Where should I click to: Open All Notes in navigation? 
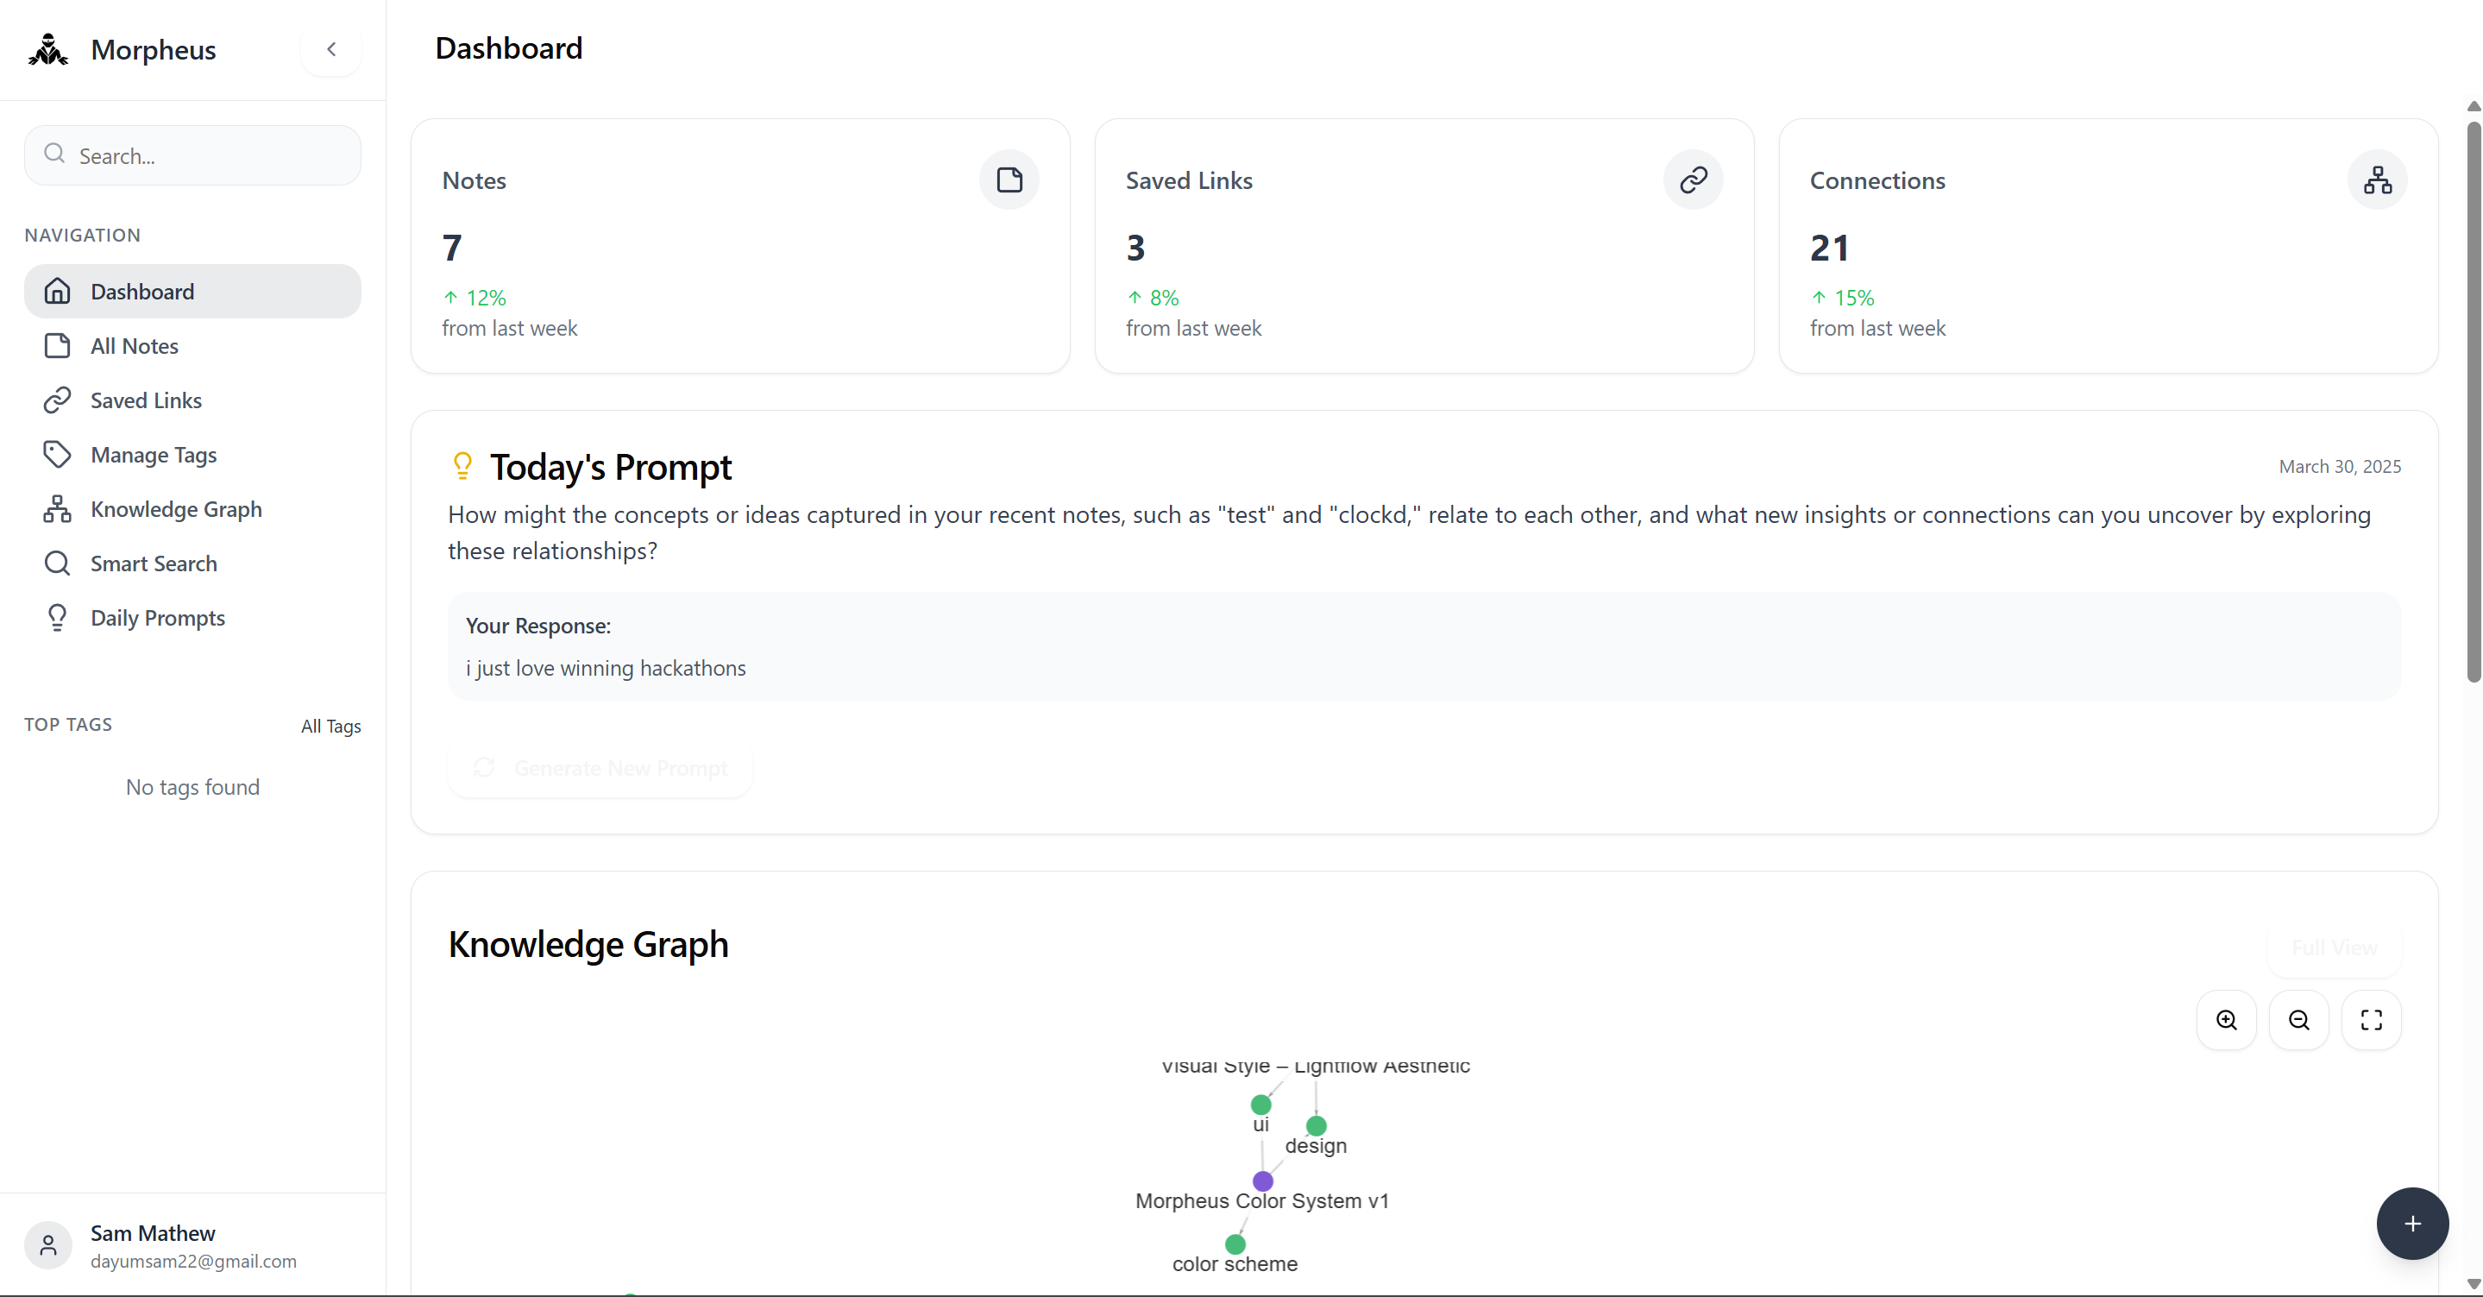pos(134,346)
